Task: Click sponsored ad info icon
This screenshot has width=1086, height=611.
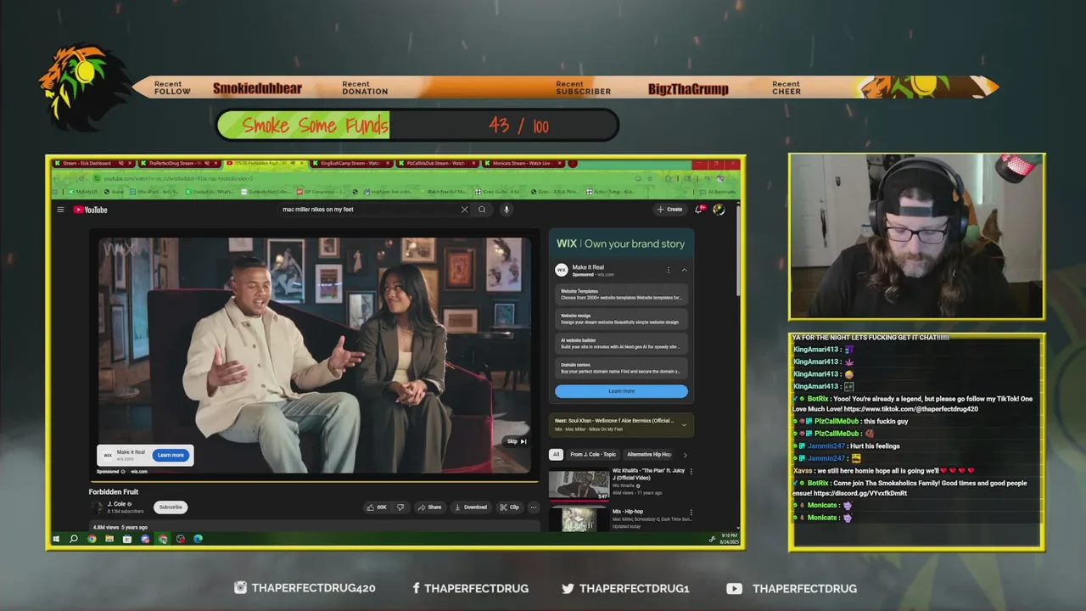Action: click(x=123, y=471)
